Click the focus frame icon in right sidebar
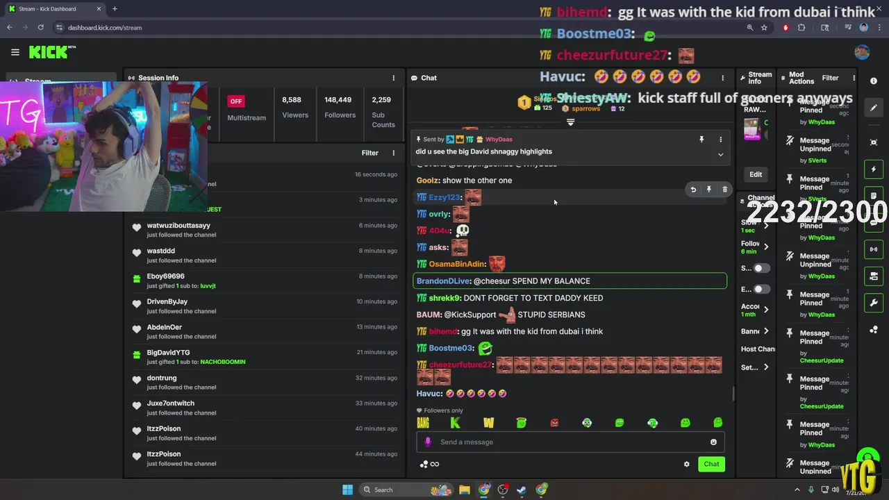This screenshot has height=500, width=889. point(874,142)
